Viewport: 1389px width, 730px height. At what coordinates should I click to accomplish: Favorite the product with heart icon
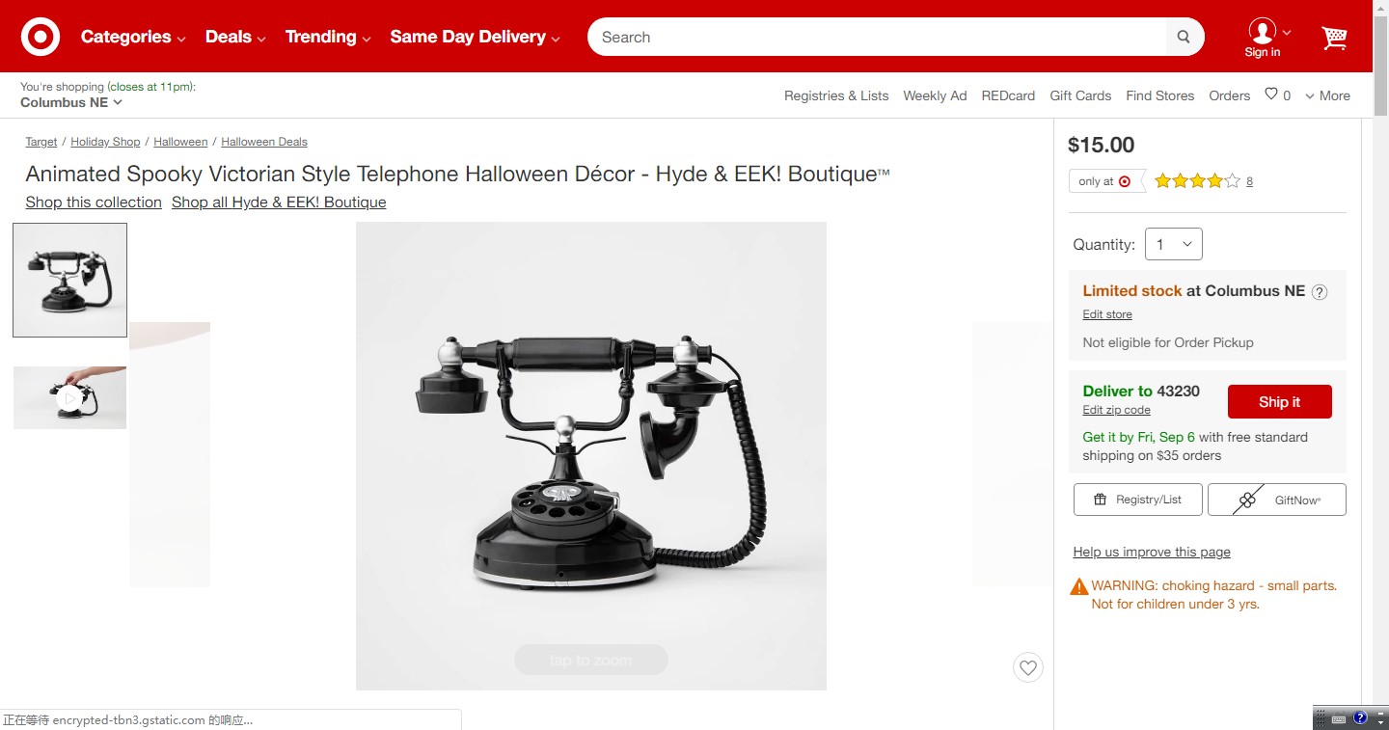[x=1028, y=667]
